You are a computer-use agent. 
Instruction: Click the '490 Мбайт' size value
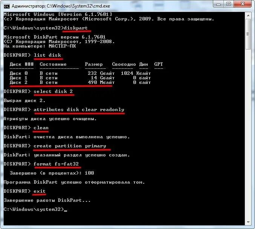[101, 82]
